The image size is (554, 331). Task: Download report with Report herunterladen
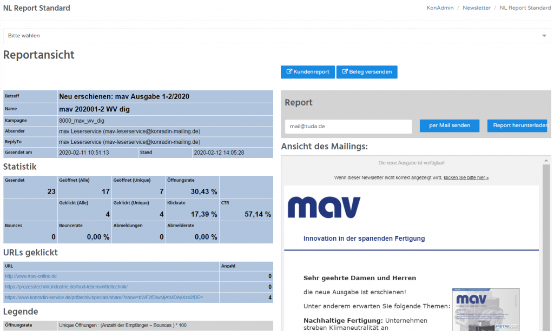(517, 126)
